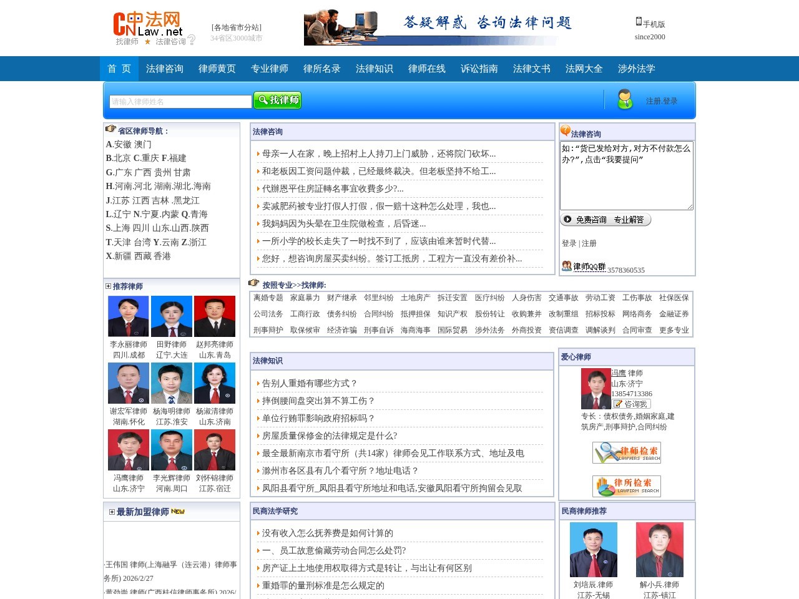
Task: Open the 涉外法学 navigation item
Action: [x=637, y=69]
